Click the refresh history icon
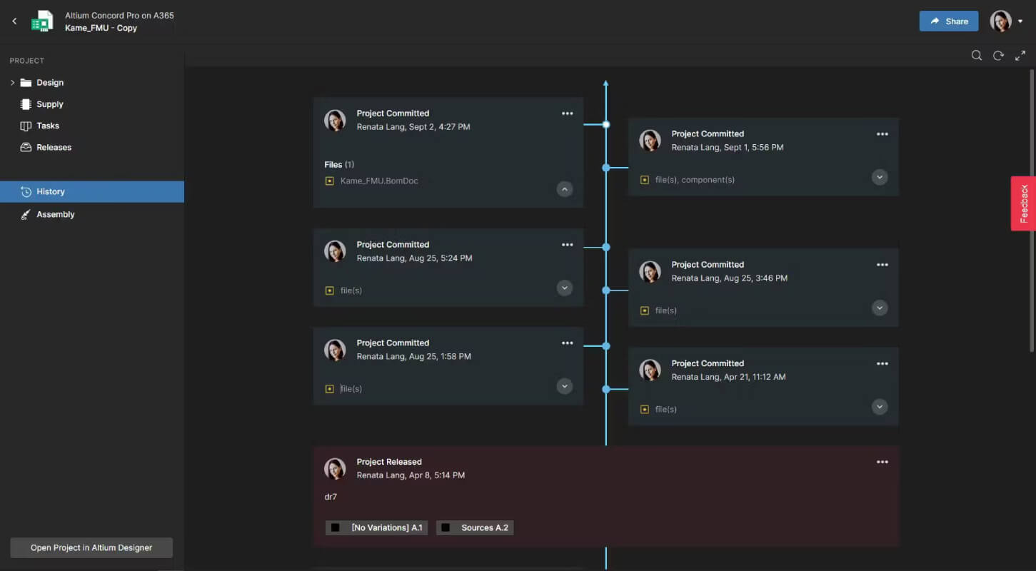The height and width of the screenshot is (571, 1036). [x=998, y=56]
